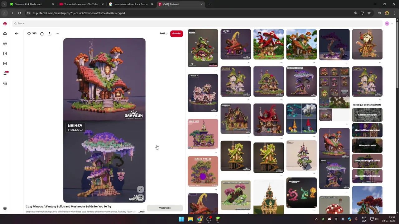Open the Perfil board dropdown

coord(164,34)
